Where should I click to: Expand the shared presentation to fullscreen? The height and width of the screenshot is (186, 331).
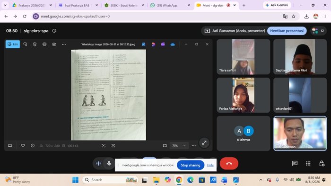(x=204, y=143)
